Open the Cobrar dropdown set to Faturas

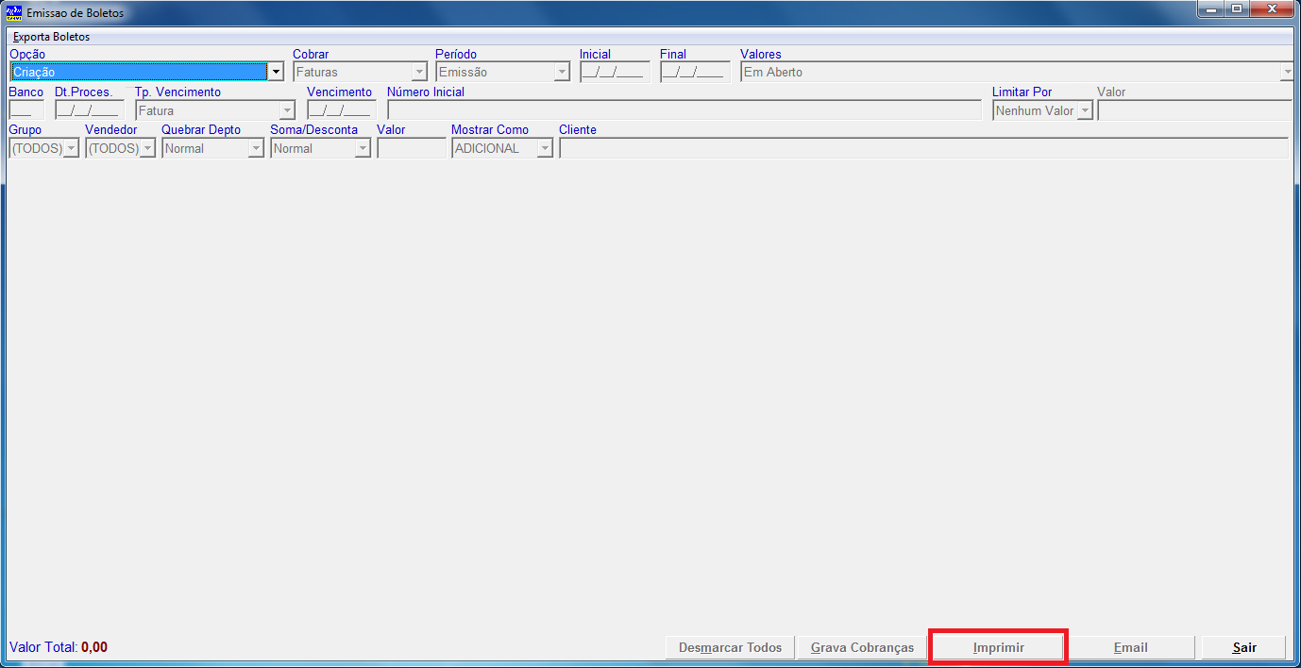click(360, 72)
